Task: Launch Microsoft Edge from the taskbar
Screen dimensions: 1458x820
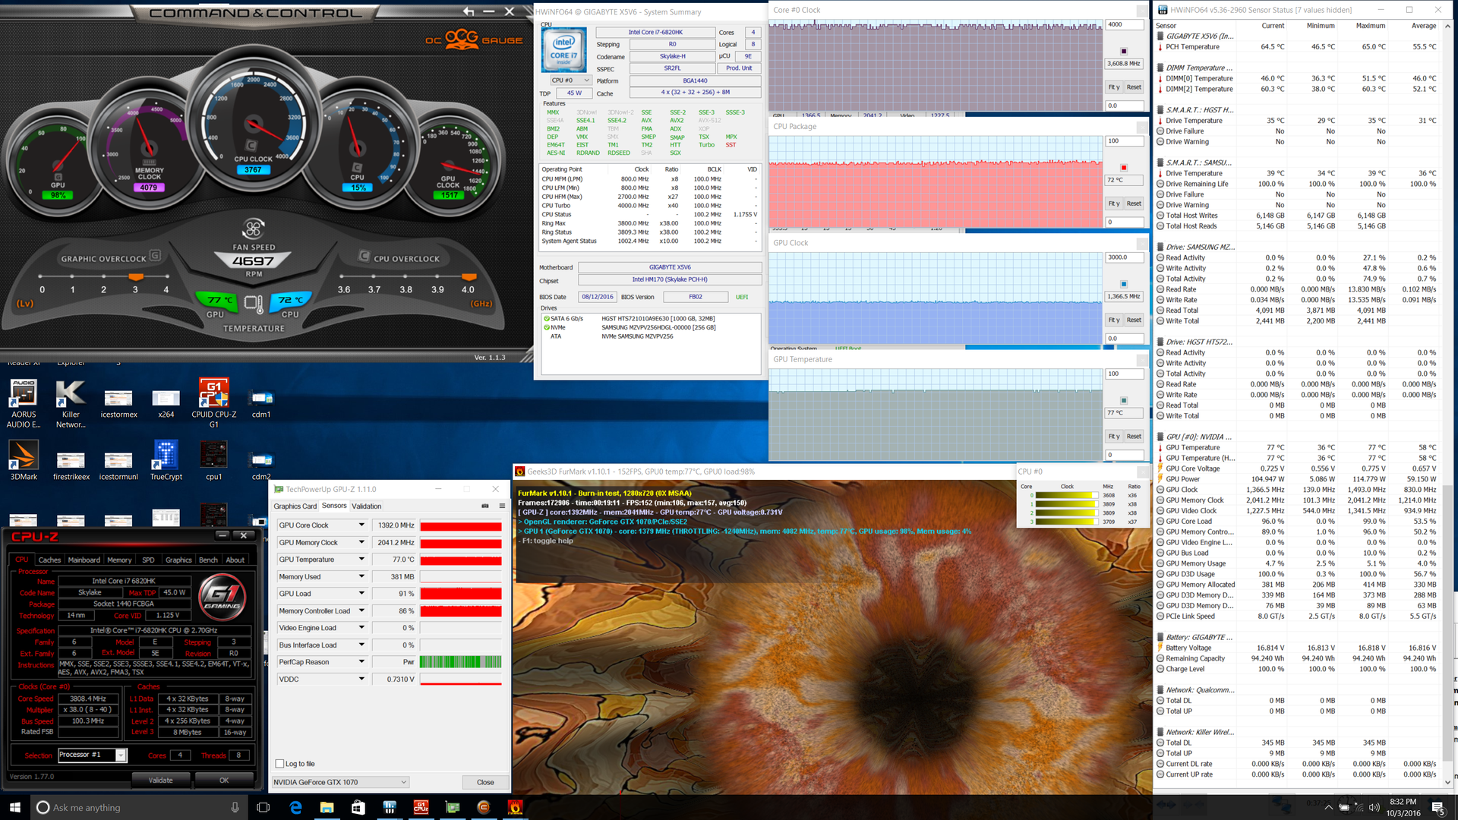Action: (295, 807)
